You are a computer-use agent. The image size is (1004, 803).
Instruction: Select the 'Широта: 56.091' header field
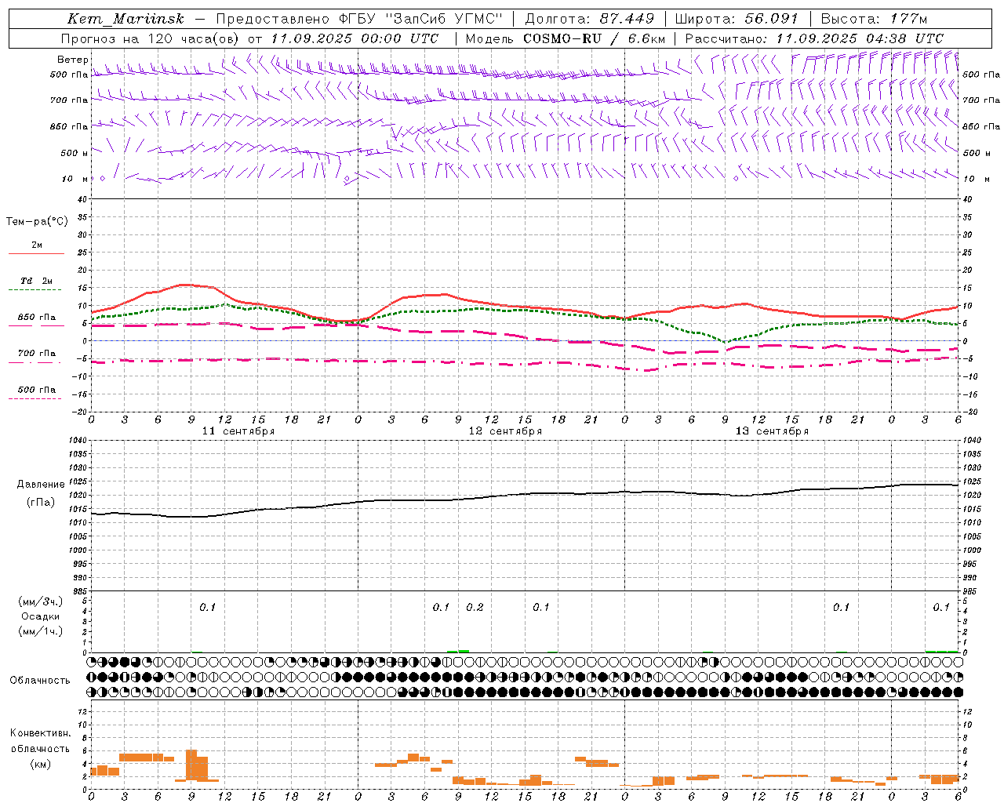pos(736,19)
